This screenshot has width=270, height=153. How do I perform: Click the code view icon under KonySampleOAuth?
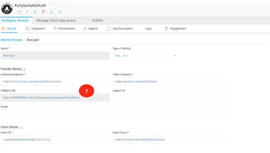click(19, 12)
